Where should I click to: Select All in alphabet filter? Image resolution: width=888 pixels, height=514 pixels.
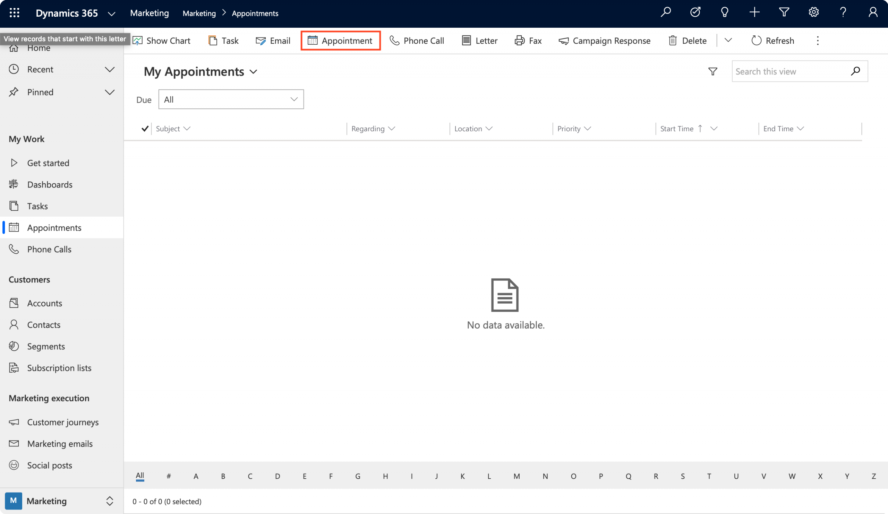click(x=140, y=476)
